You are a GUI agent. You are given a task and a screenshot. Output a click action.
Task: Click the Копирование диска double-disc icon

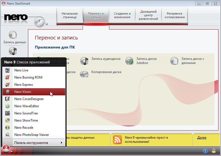coord(84,74)
